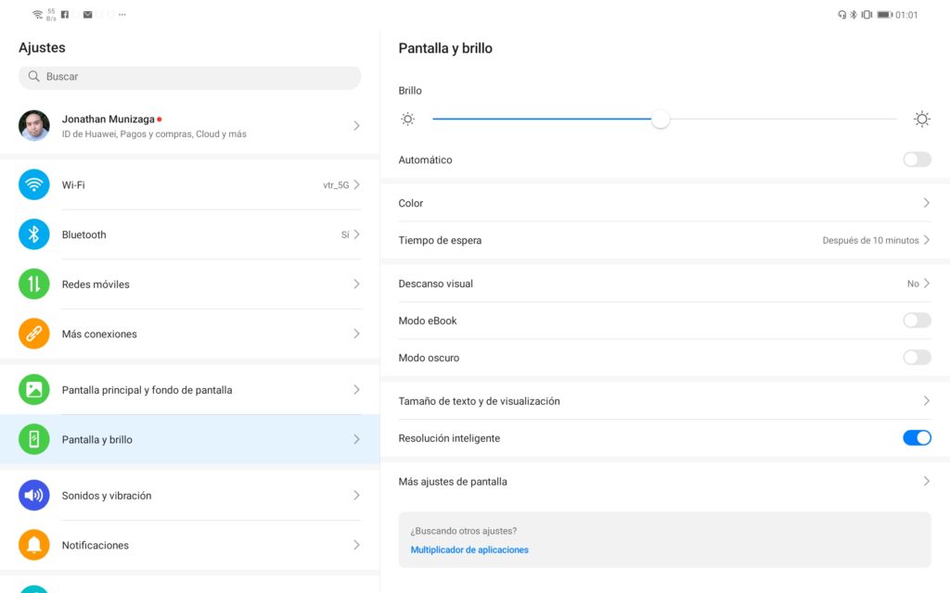Open the Notificaciones bell icon

tap(34, 545)
